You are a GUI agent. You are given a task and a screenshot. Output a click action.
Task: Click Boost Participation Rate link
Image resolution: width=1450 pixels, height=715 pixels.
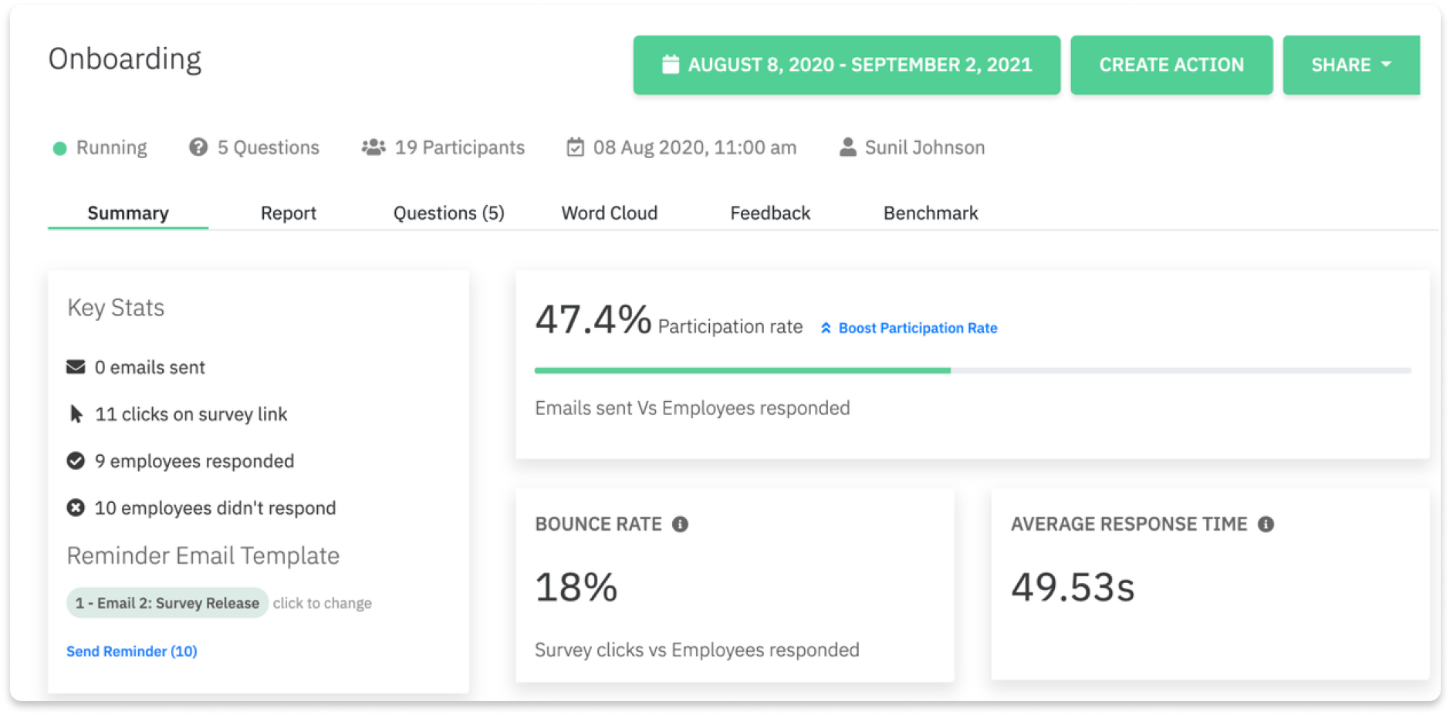tap(918, 328)
